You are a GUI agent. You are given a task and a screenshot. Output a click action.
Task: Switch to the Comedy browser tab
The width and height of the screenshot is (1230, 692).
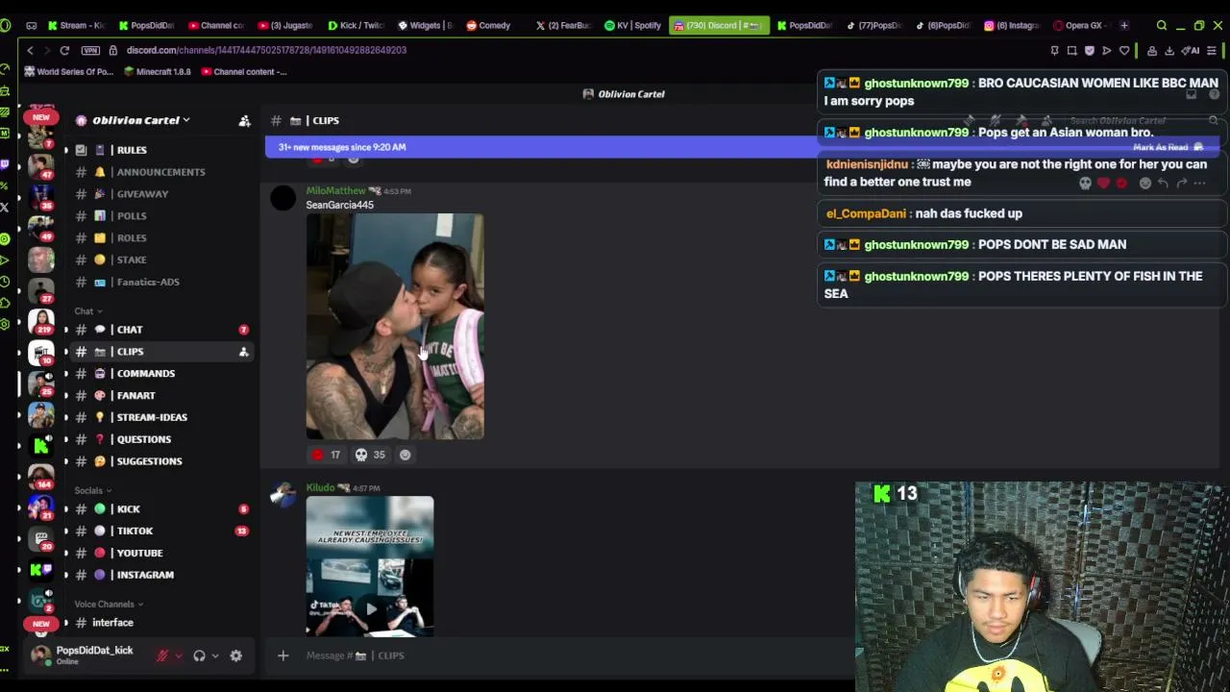coord(489,26)
